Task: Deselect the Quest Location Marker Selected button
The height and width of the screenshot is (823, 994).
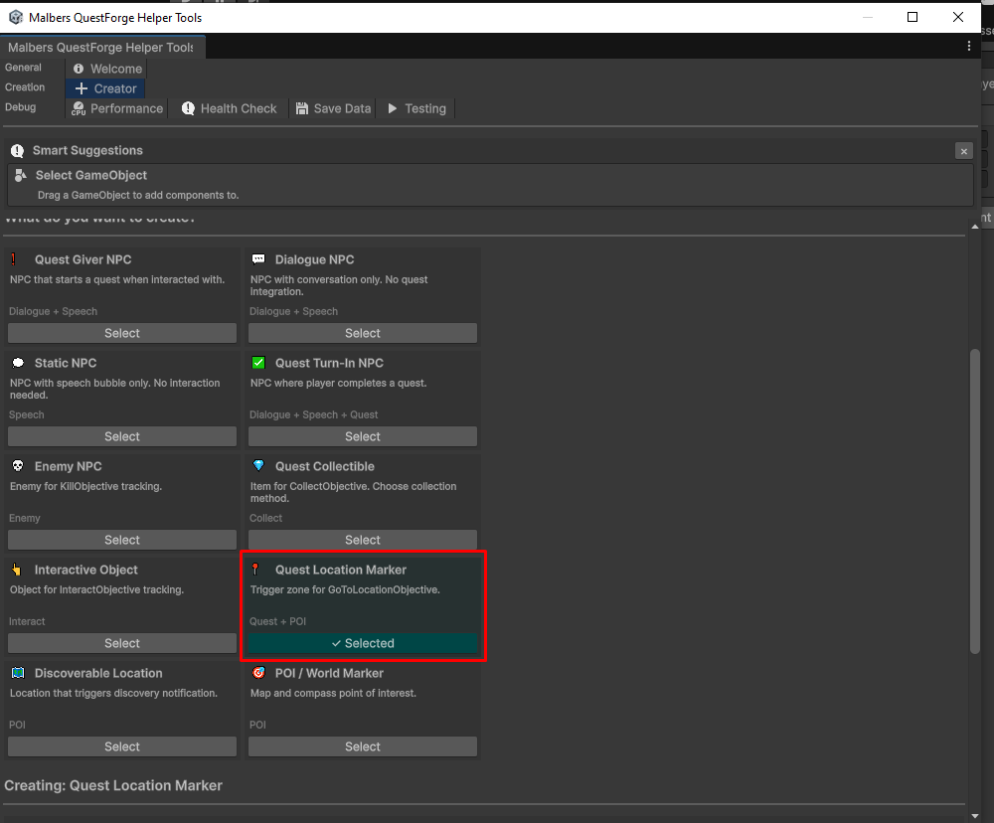Action: pyautogui.click(x=363, y=643)
